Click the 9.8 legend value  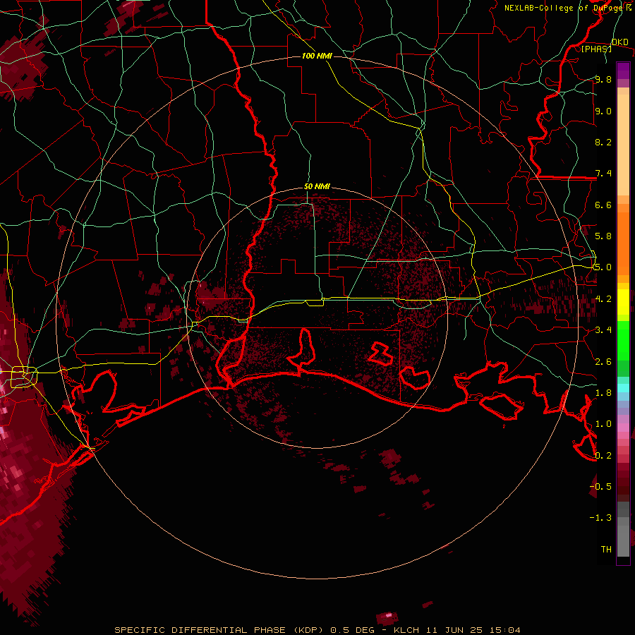(603, 79)
